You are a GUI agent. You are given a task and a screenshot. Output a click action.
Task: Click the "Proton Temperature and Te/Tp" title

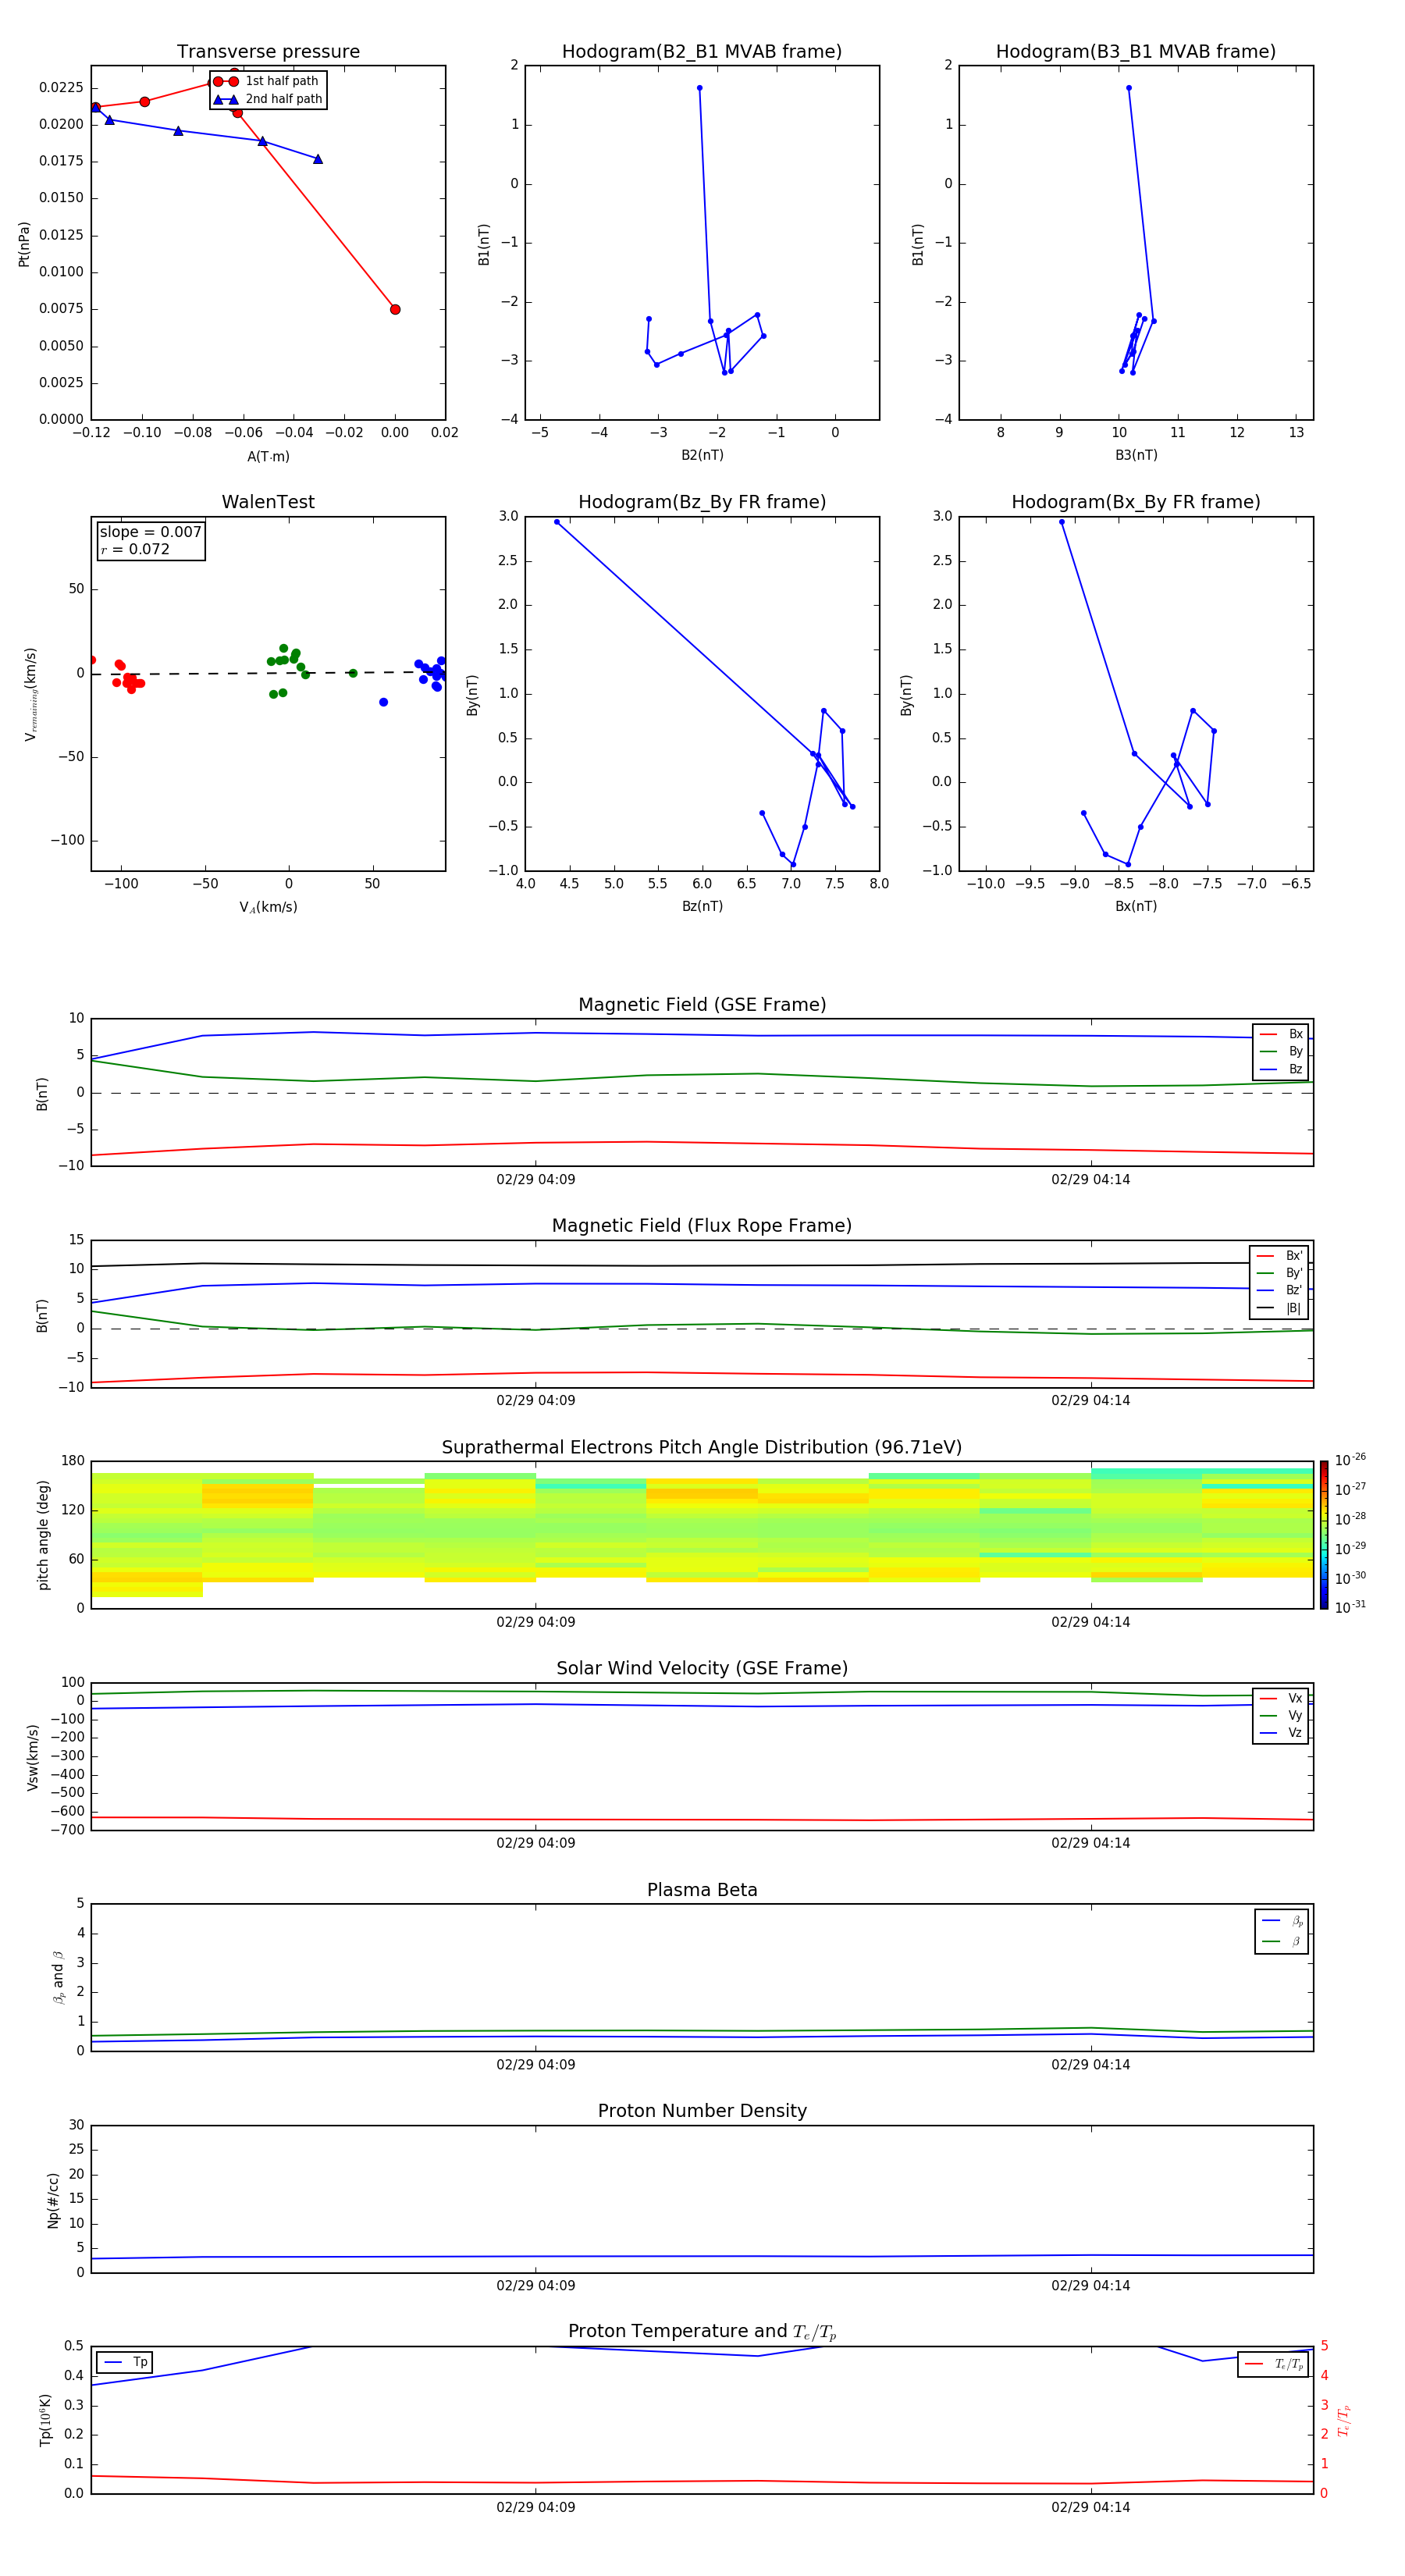pos(702,2332)
